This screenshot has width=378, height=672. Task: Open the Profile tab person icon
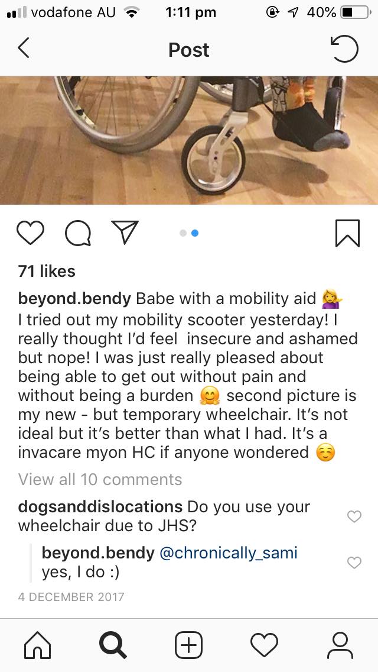click(340, 645)
